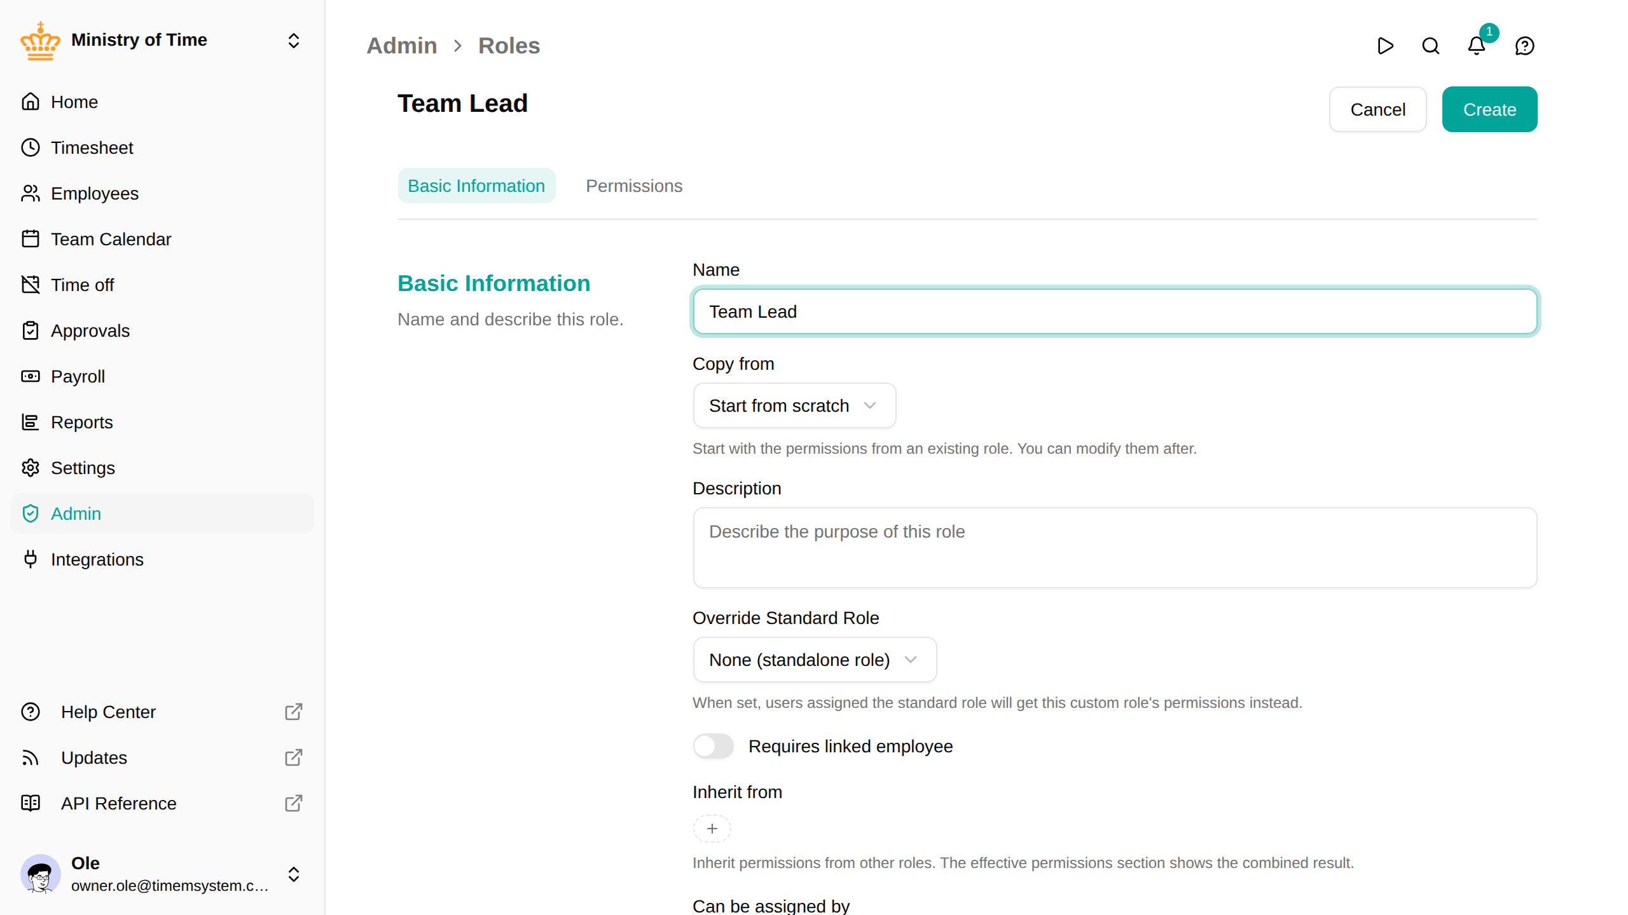Open Timesheet via the clock icon

pyautogui.click(x=31, y=147)
